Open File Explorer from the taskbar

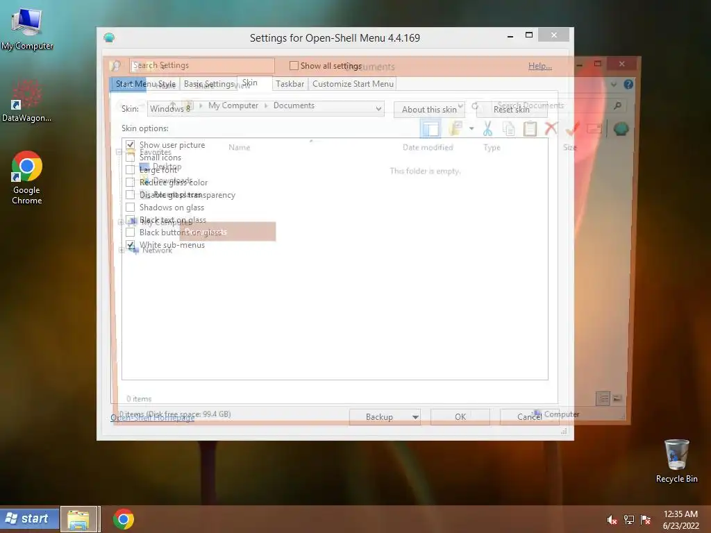(78, 519)
